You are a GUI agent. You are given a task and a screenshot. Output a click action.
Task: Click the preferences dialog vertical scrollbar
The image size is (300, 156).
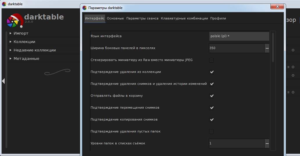pos(273,47)
